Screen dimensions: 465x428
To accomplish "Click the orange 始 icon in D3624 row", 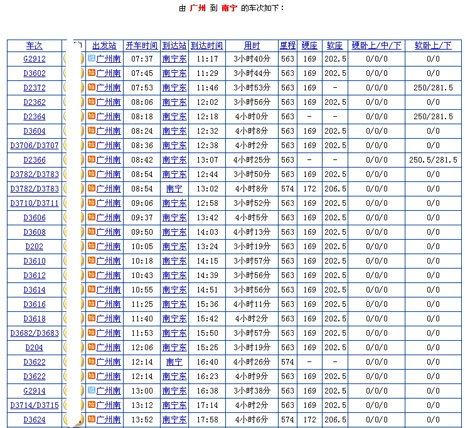I will point(92,419).
